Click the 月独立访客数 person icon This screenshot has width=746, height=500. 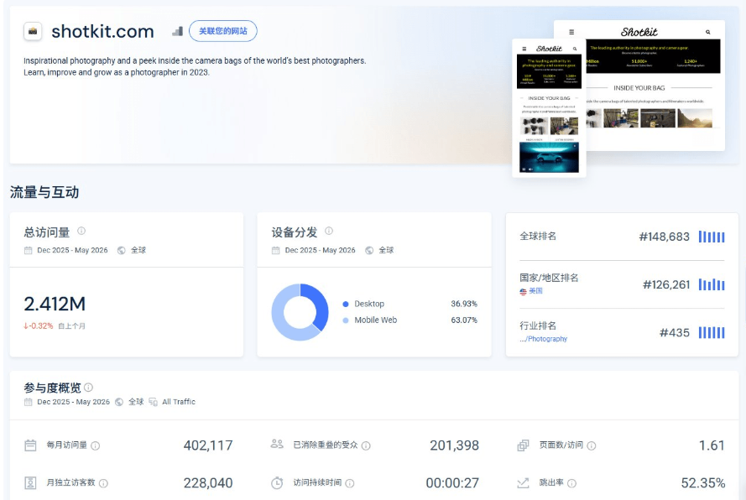[30, 483]
